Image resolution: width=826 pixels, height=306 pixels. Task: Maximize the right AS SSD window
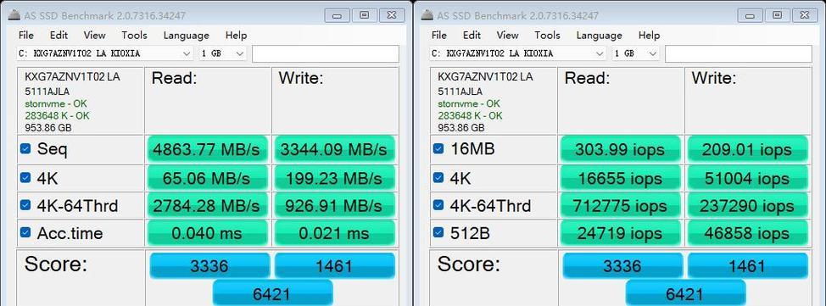pyautogui.click(x=778, y=15)
